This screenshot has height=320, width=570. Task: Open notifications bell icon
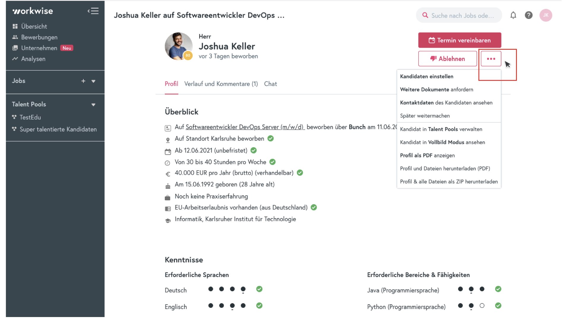(513, 15)
